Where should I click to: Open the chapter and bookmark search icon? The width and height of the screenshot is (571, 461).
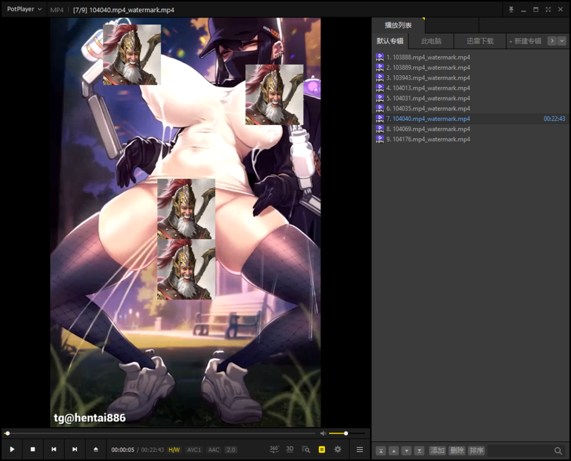point(306,449)
